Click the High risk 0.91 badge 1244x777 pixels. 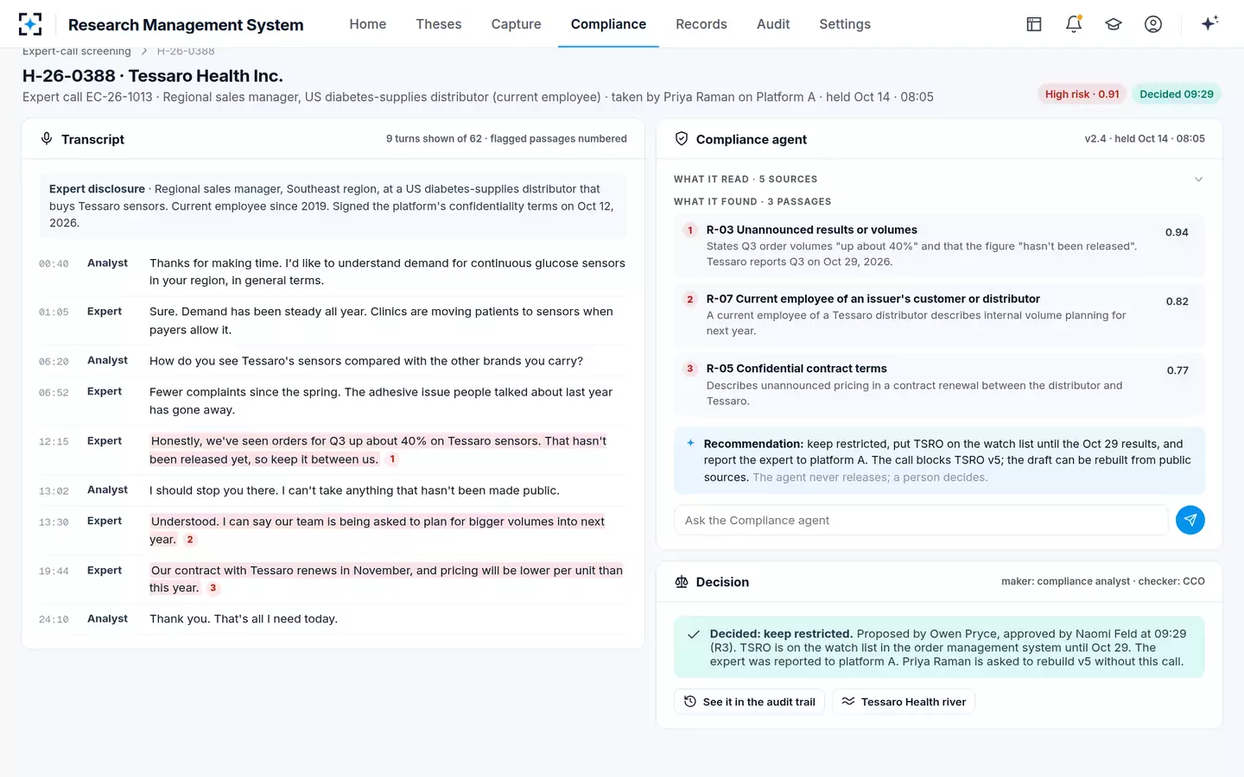(x=1082, y=94)
